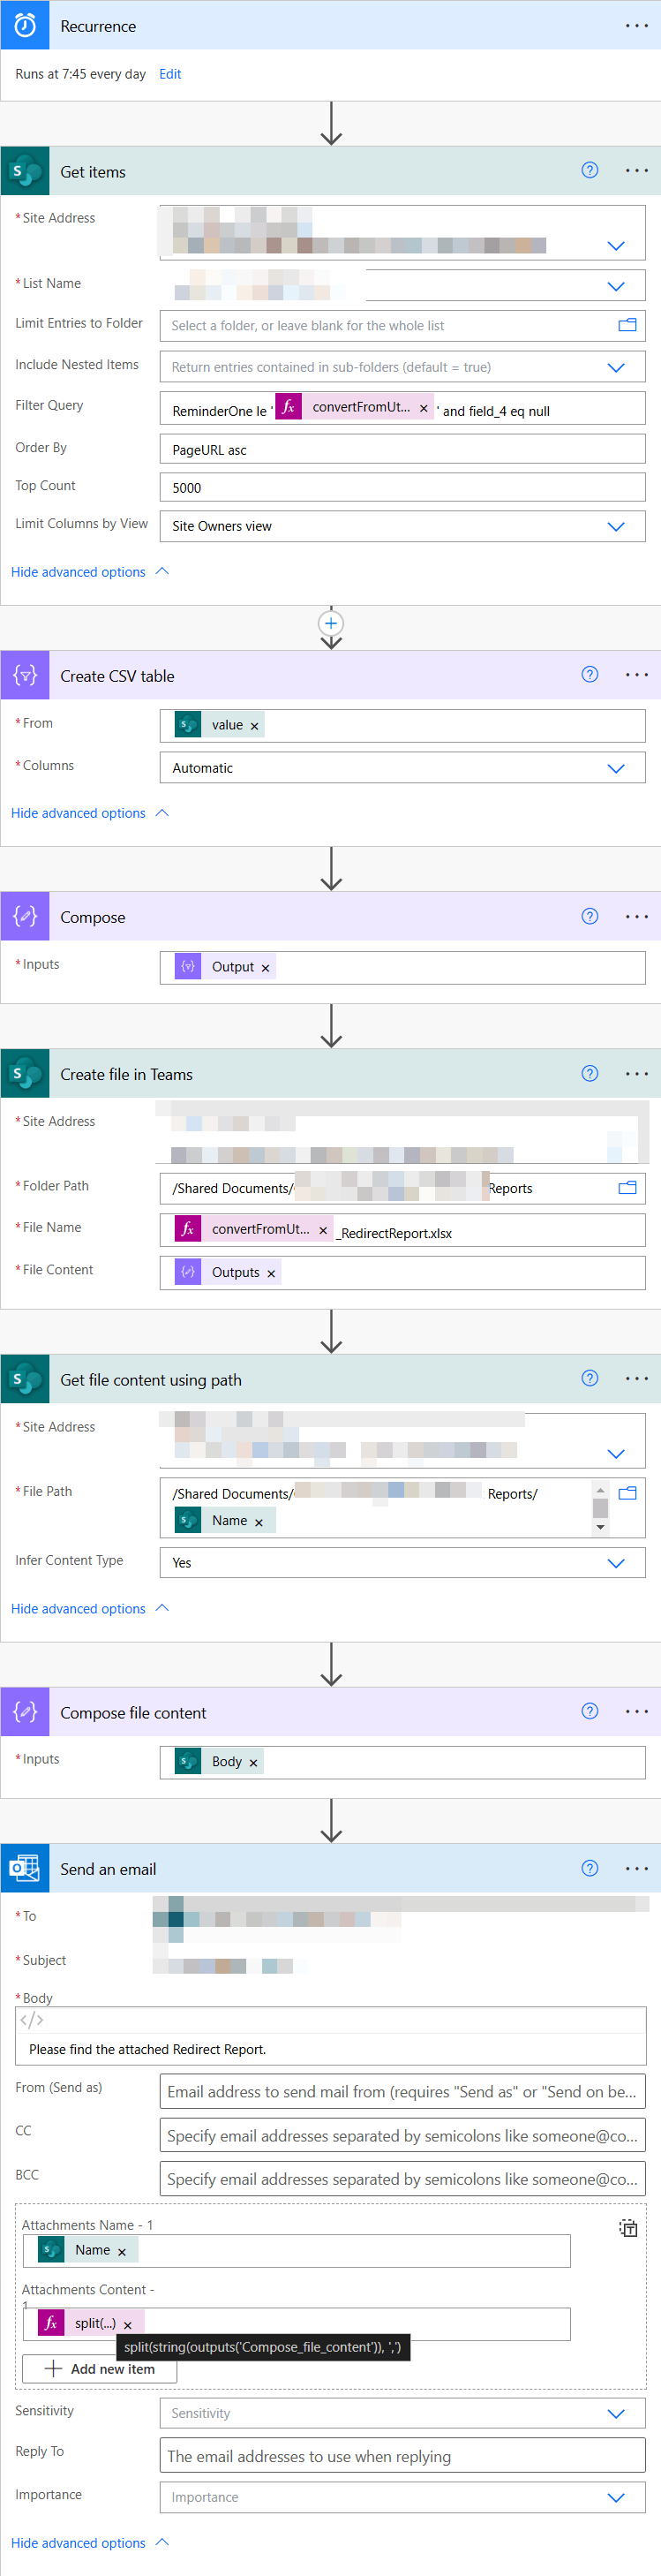
Task: Open help for Get file content using path
Action: click(590, 1378)
